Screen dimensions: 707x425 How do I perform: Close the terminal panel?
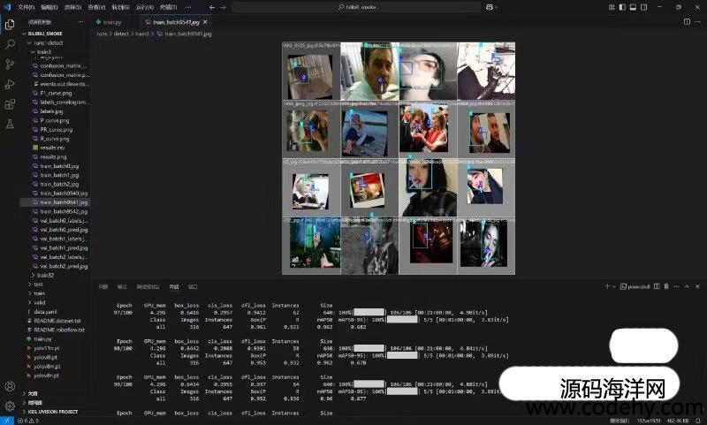(x=697, y=286)
